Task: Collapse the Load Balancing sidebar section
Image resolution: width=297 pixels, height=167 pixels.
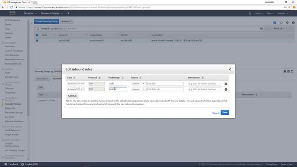Action: click(3, 127)
